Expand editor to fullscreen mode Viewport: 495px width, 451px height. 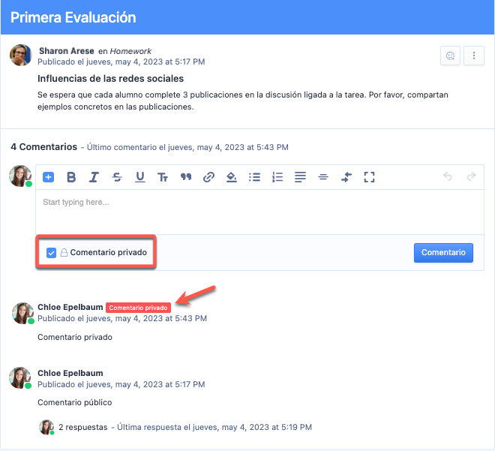369,177
